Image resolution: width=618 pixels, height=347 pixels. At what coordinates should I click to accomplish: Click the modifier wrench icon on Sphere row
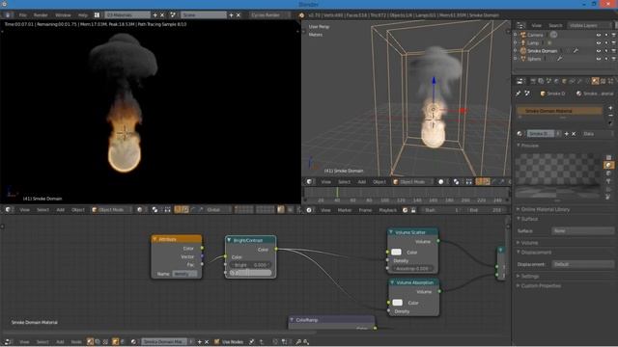(560, 59)
